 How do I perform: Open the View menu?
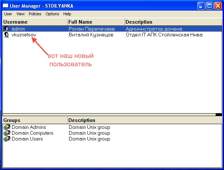point(20,14)
